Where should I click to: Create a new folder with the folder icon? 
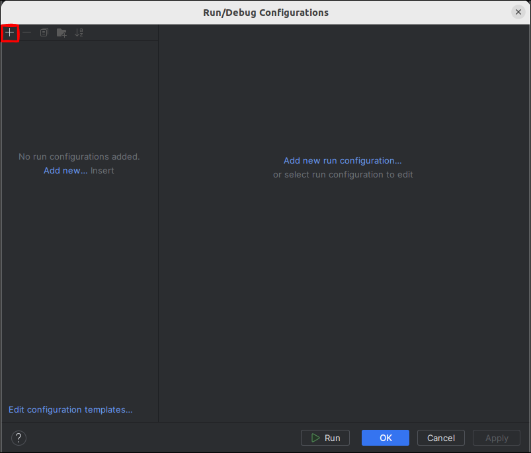click(x=61, y=32)
